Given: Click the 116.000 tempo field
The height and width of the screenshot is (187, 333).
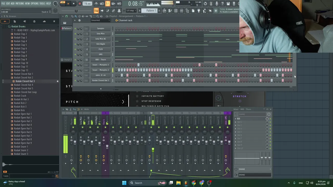Looking at the screenshot, I should (87, 4).
